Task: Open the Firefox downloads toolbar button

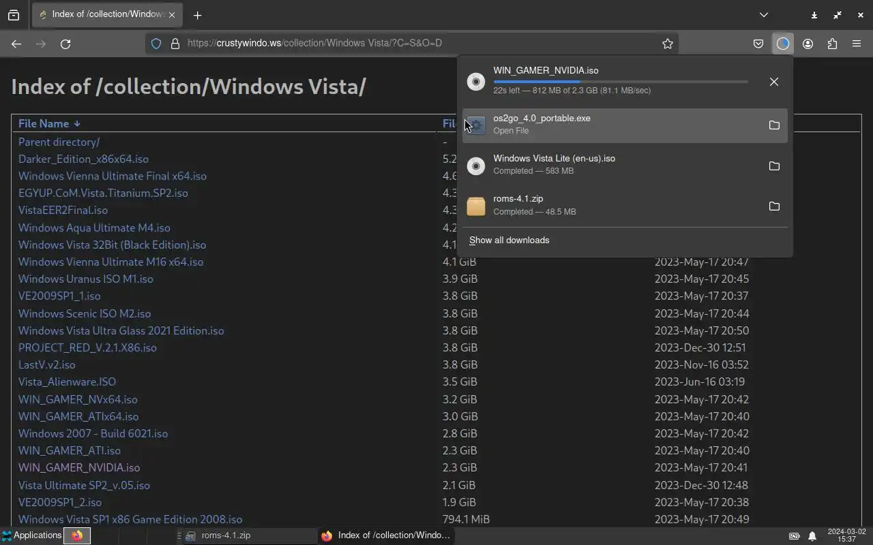Action: 782,44
